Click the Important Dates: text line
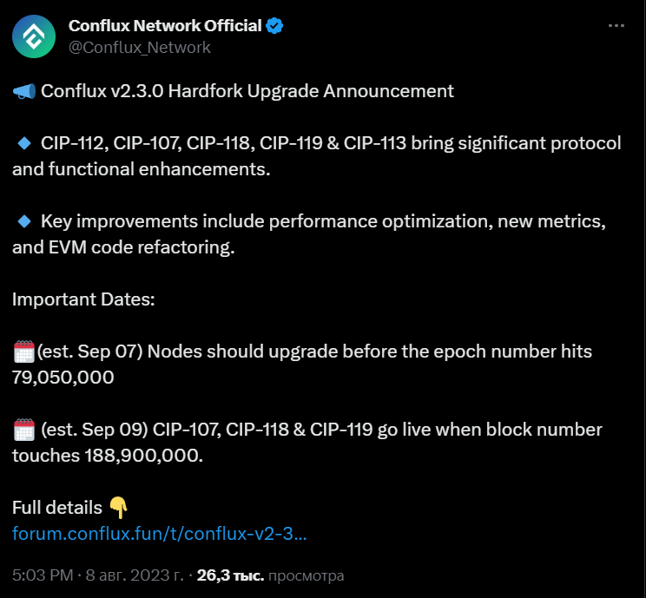Viewport: 646px width, 598px height. pyautogui.click(x=83, y=299)
